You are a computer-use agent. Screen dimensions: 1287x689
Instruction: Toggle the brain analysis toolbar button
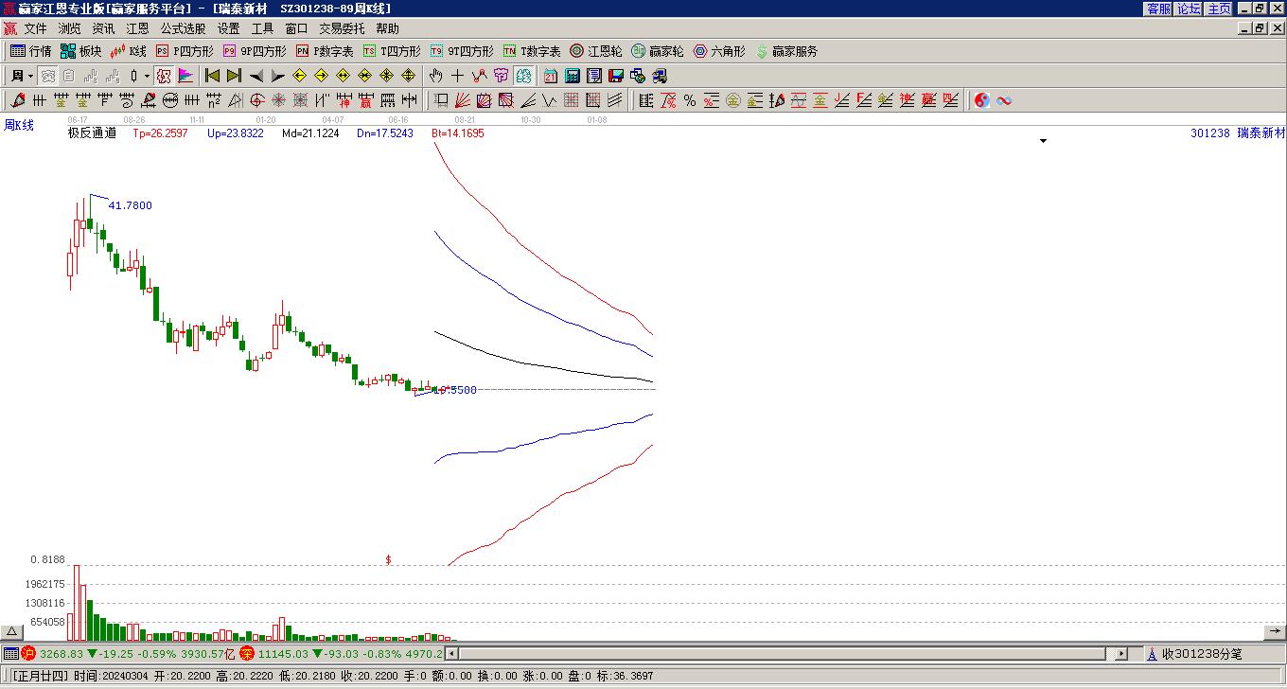click(523, 76)
